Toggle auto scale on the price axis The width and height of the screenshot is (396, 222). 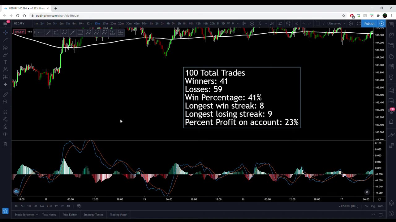[381, 206]
